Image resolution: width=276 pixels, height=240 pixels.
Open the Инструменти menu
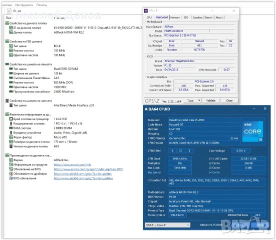pyautogui.click(x=24, y=5)
